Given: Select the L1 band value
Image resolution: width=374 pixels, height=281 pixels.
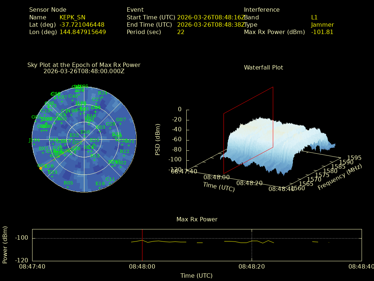Looking at the screenshot, I should 314,17.
